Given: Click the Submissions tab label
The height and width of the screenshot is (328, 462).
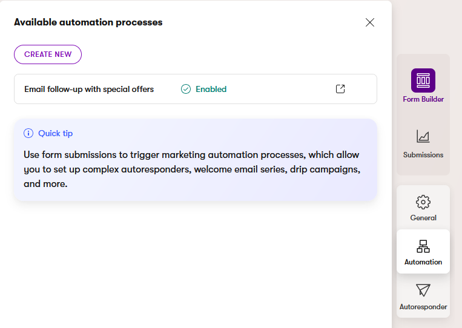Looking at the screenshot, I should [x=423, y=155].
